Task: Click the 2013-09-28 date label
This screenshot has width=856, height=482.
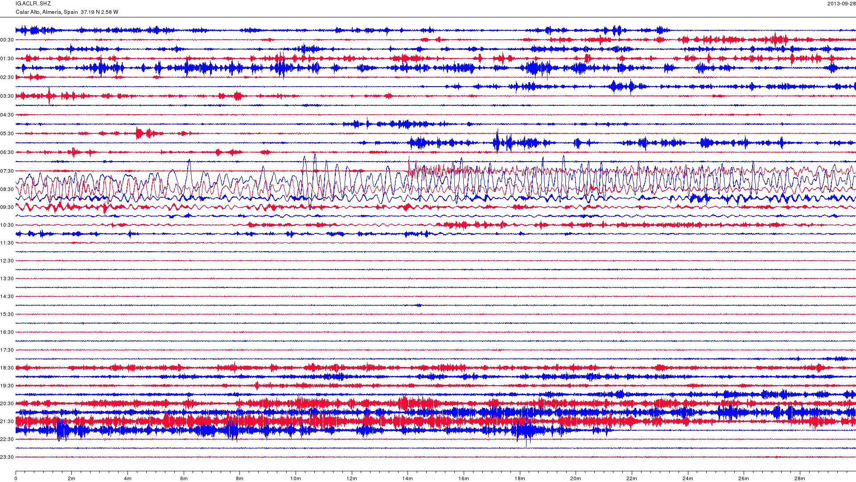Action: pyautogui.click(x=841, y=4)
